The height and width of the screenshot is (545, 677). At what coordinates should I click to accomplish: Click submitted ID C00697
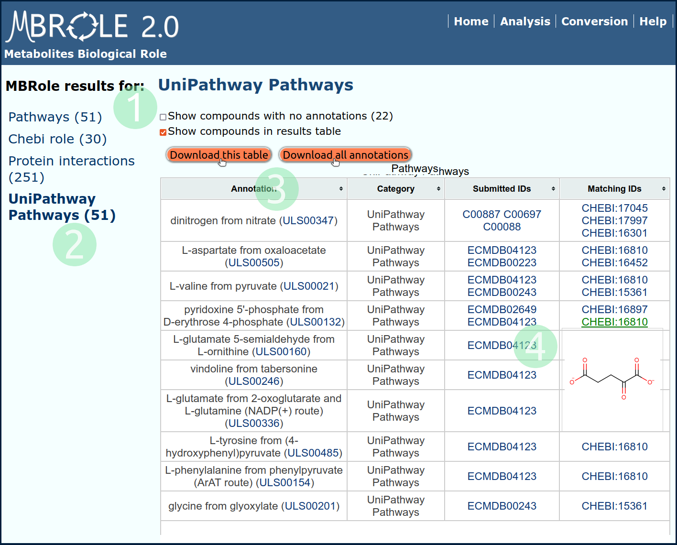click(523, 214)
